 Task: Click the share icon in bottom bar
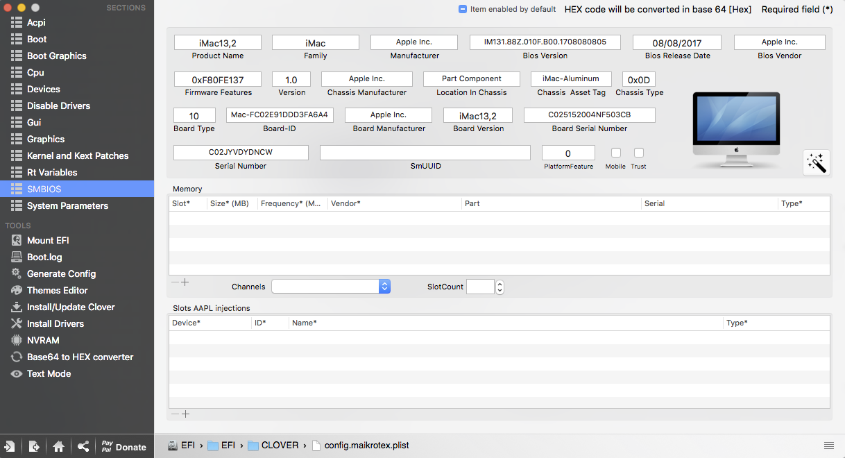point(83,447)
